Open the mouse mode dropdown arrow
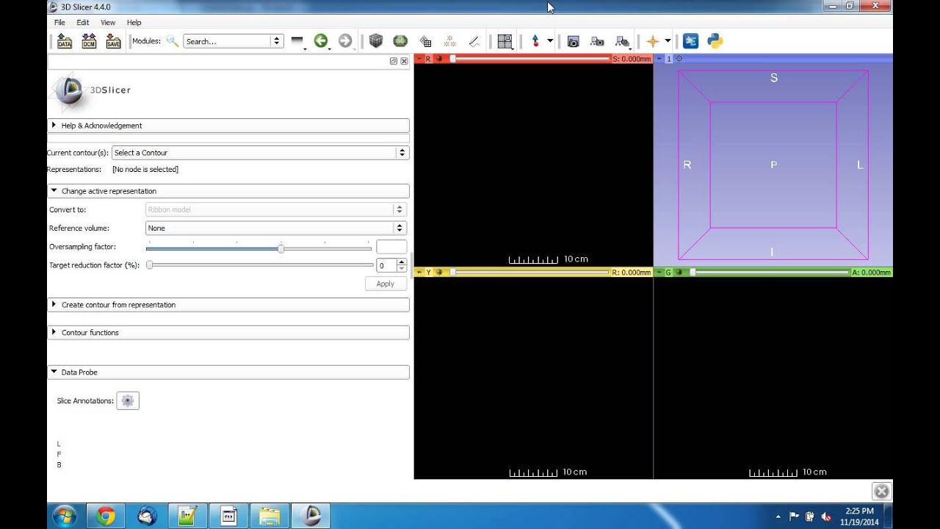This screenshot has height=529, width=940. 549,41
